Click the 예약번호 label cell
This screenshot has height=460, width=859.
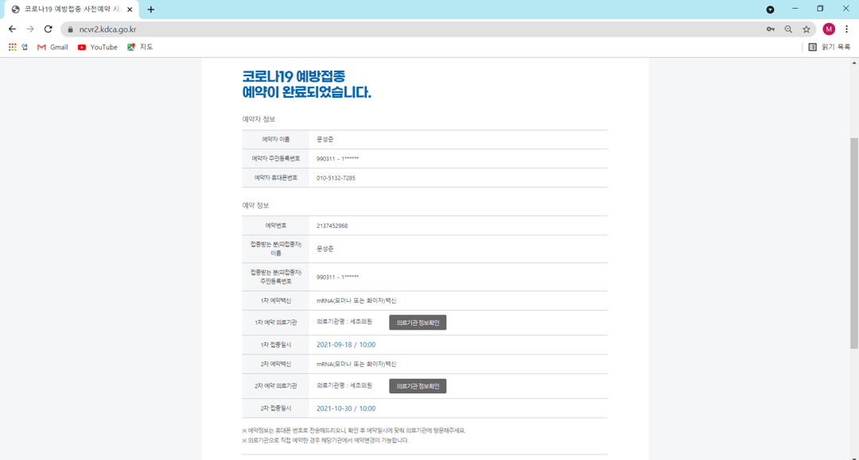(x=275, y=226)
